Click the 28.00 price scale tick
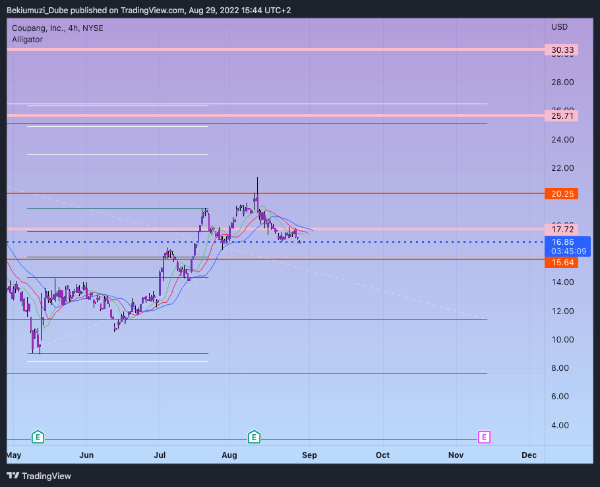The height and width of the screenshot is (487, 600). 562,82
